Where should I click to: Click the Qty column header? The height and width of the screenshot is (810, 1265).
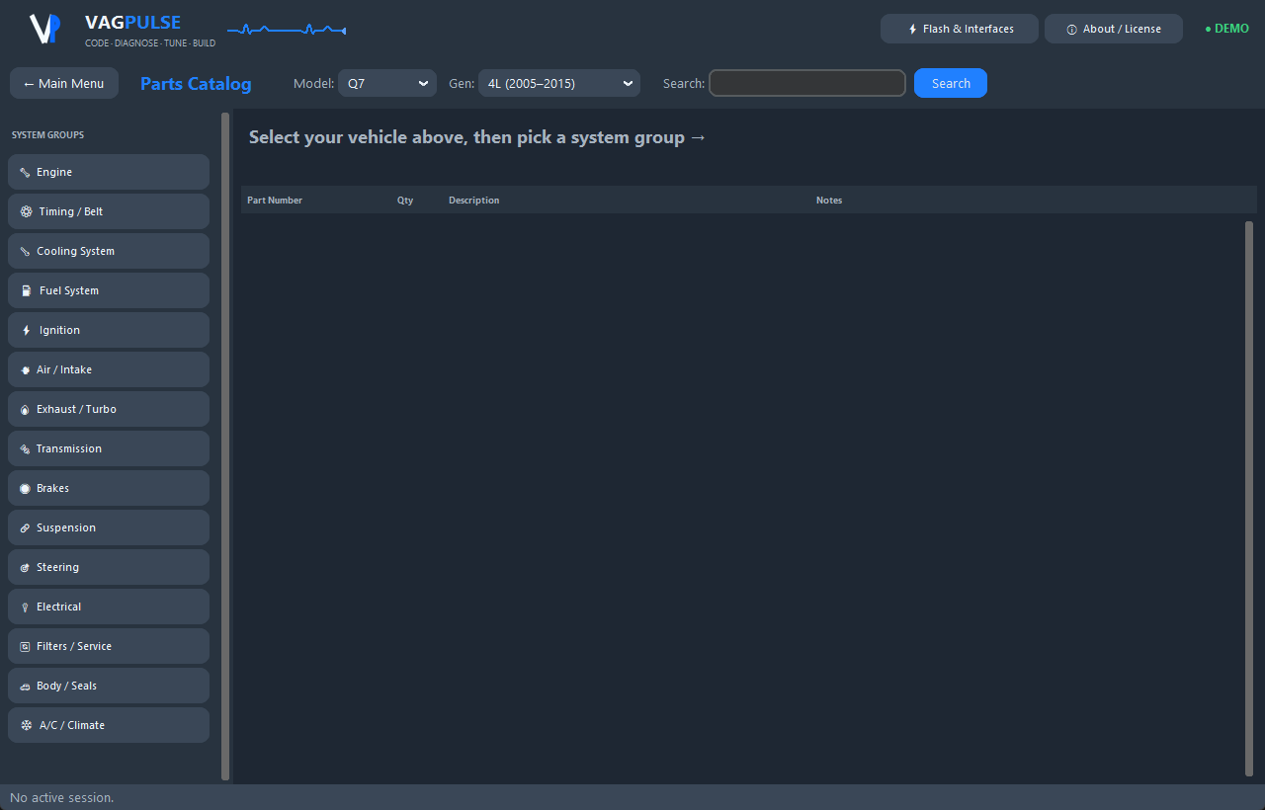pos(405,201)
